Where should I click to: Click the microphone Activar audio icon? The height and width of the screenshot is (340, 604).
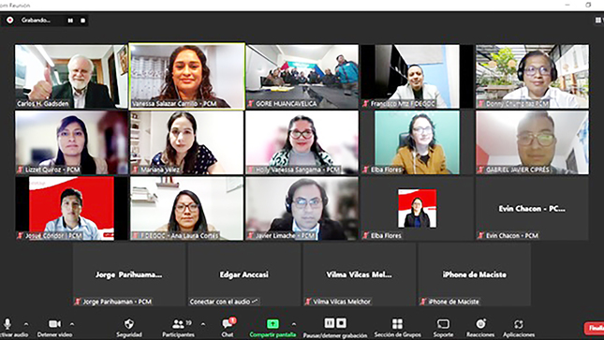tap(7, 324)
